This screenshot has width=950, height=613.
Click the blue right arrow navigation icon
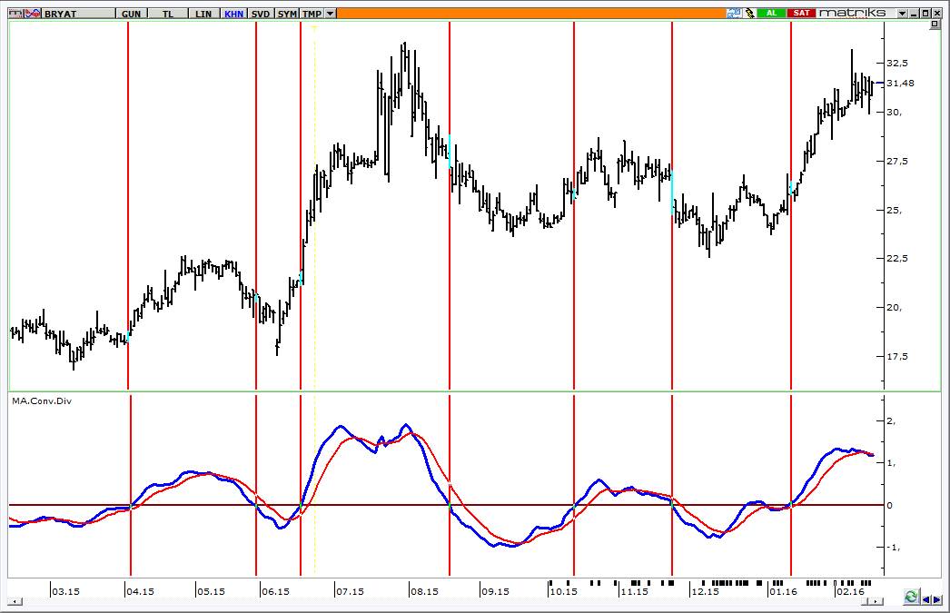point(936,599)
